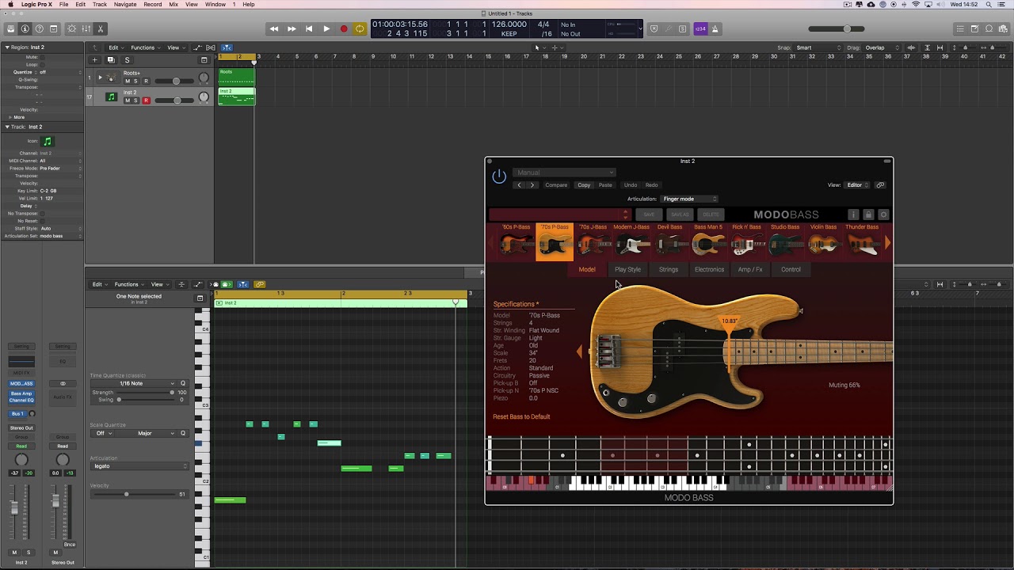Click the Strength quantize slider
The height and width of the screenshot is (570, 1014).
pos(144,393)
